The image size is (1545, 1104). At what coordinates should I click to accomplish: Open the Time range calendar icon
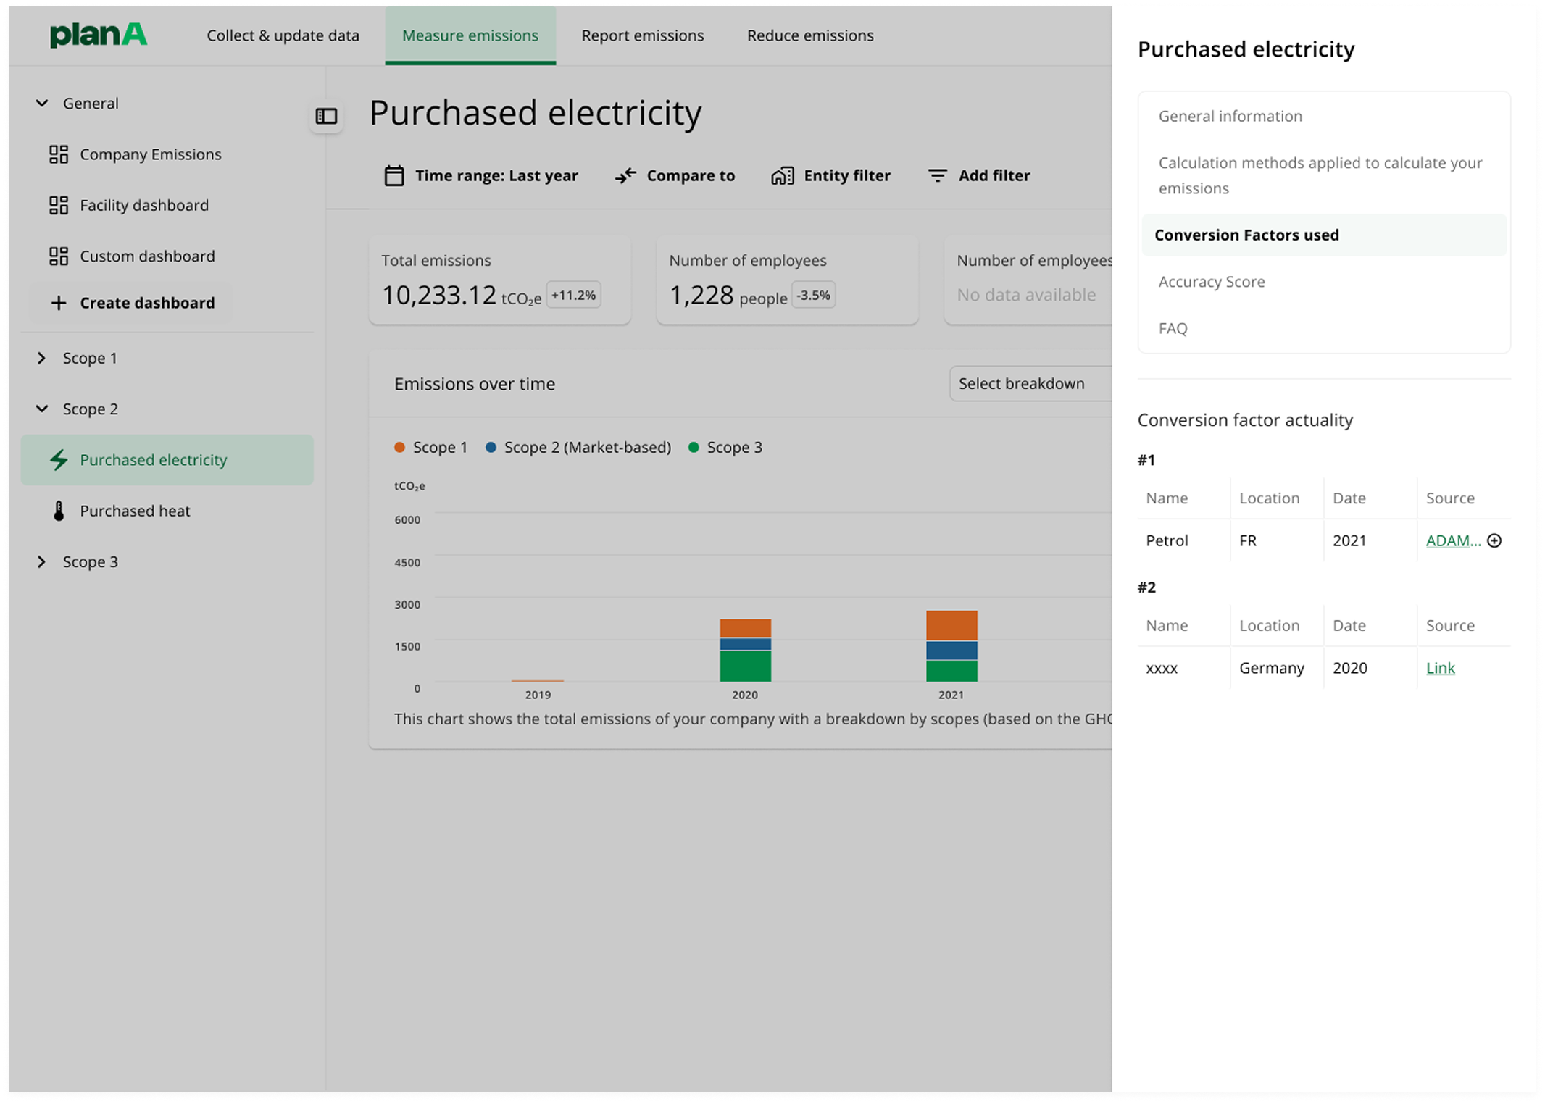pyautogui.click(x=394, y=175)
